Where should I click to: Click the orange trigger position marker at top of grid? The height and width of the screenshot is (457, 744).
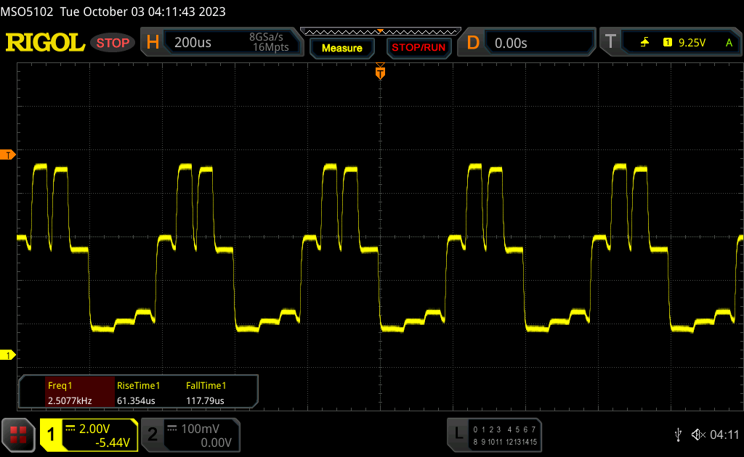379,73
